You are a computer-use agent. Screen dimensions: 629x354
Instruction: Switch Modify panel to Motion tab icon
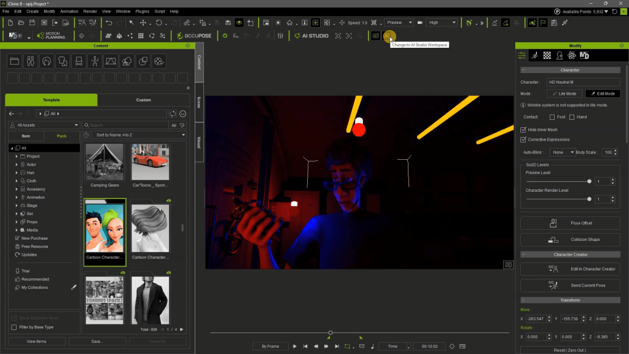point(535,56)
